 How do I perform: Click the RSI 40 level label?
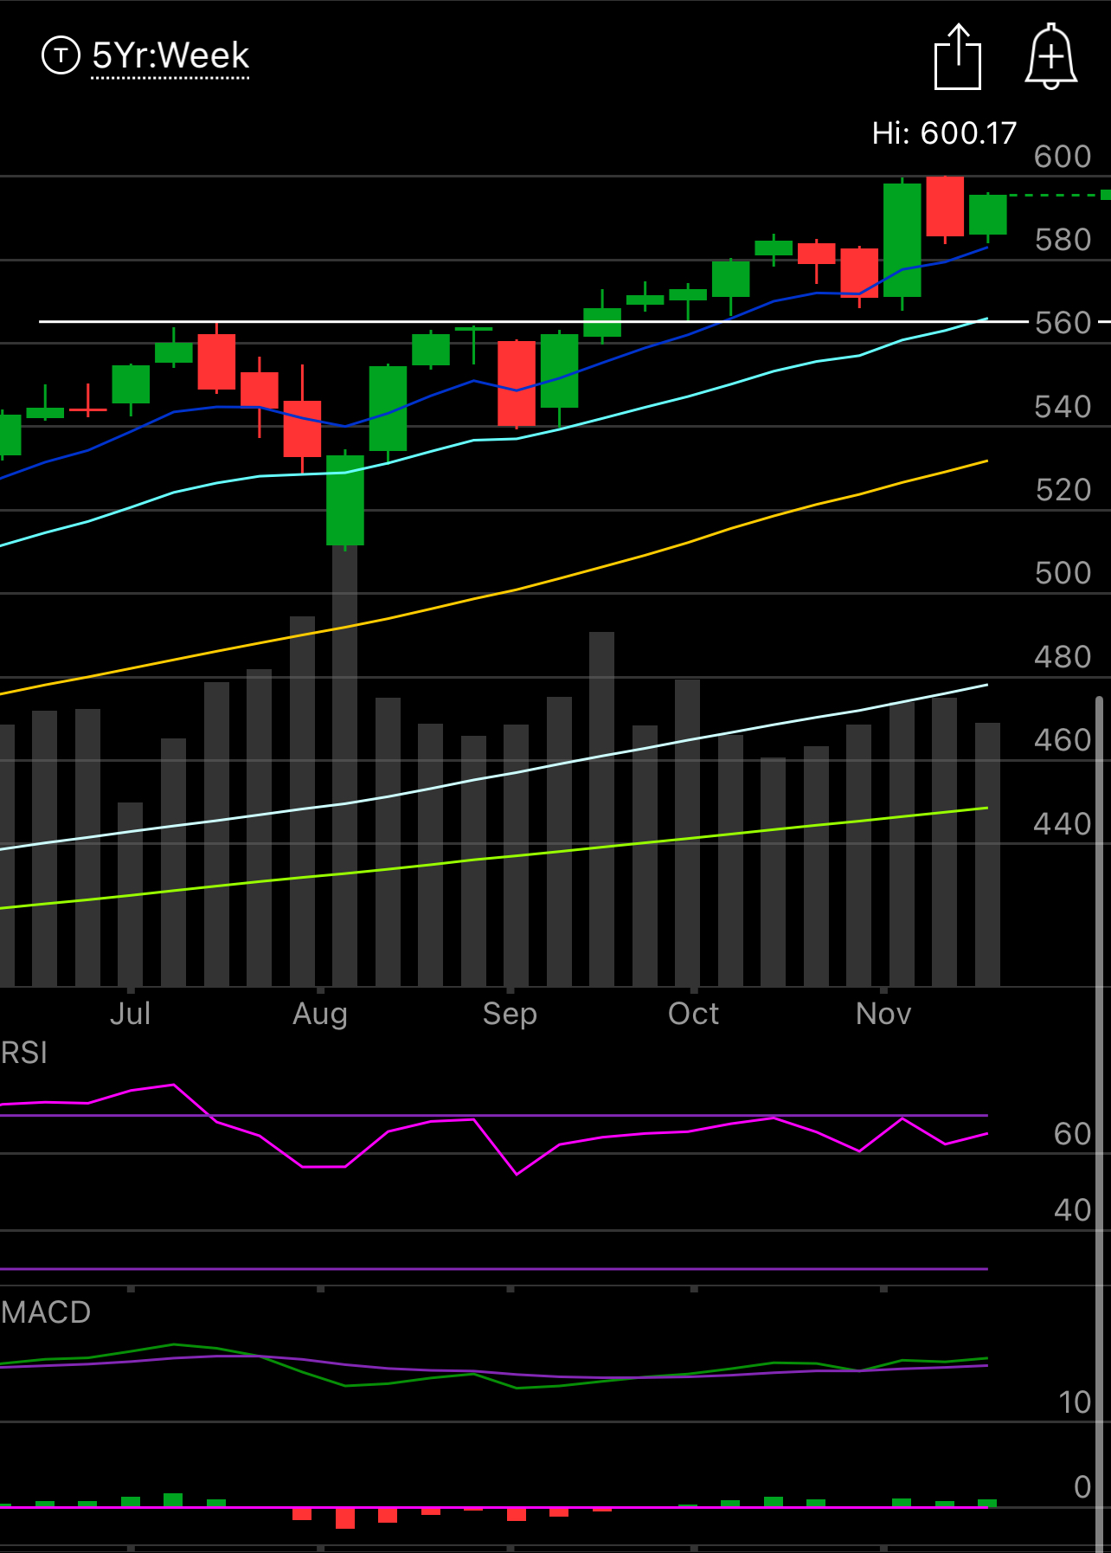[x=1072, y=1210]
